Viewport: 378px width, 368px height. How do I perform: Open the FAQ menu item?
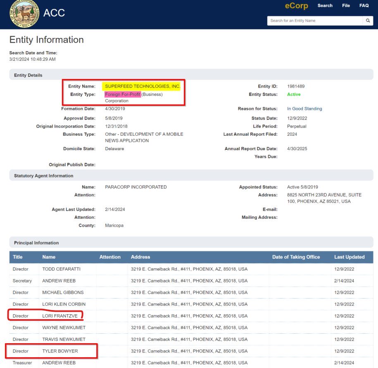364,6
